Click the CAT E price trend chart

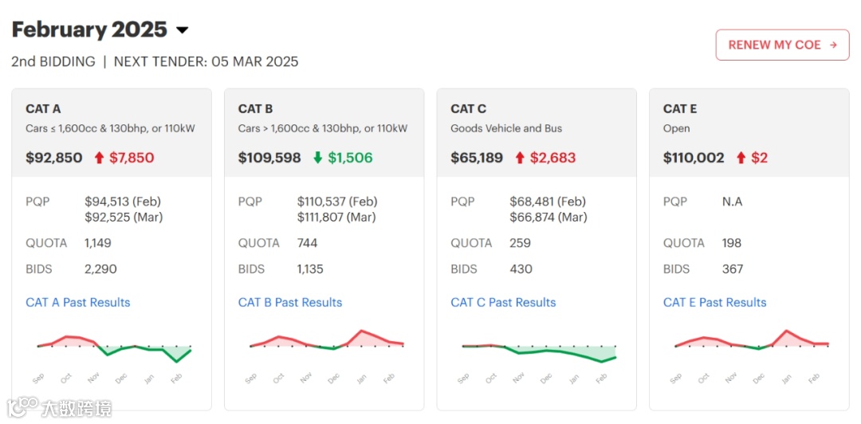coord(752,344)
